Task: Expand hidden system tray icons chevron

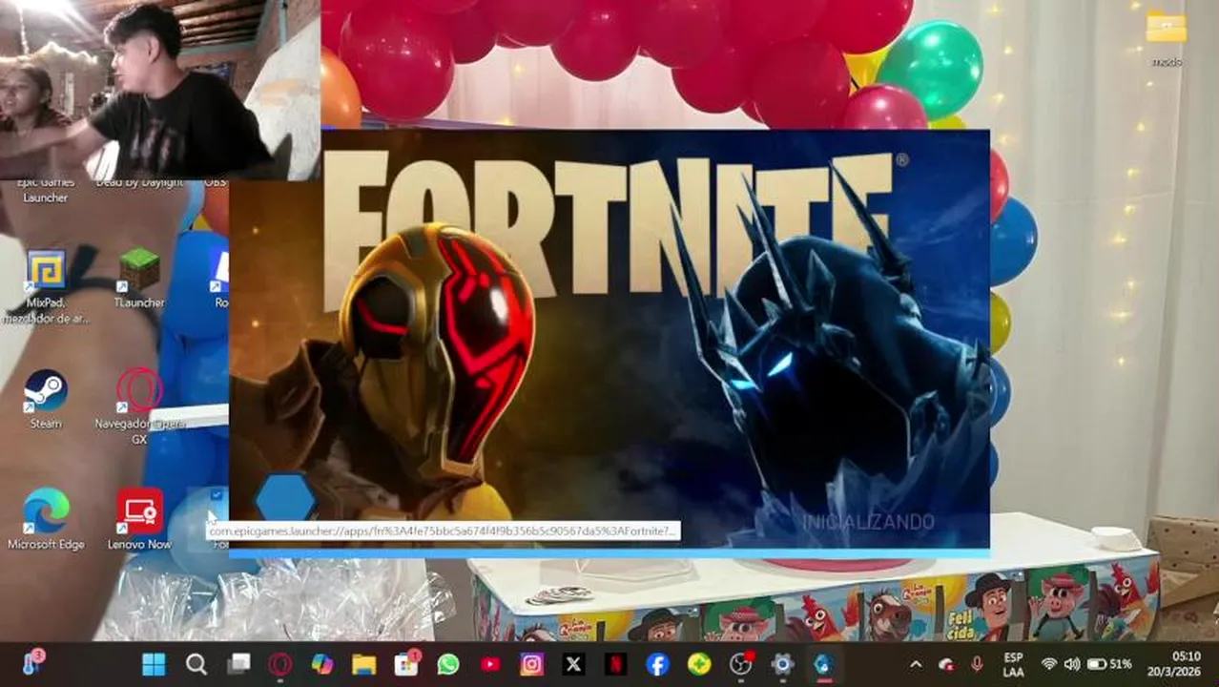Action: pyautogui.click(x=916, y=664)
